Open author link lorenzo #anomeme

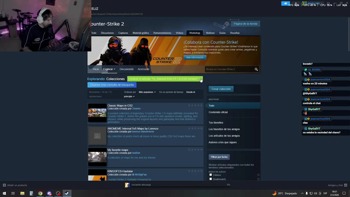point(143,132)
